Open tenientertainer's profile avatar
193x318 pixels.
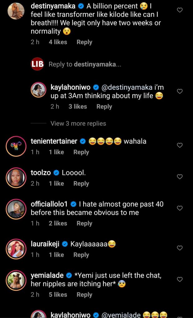(x=16, y=146)
